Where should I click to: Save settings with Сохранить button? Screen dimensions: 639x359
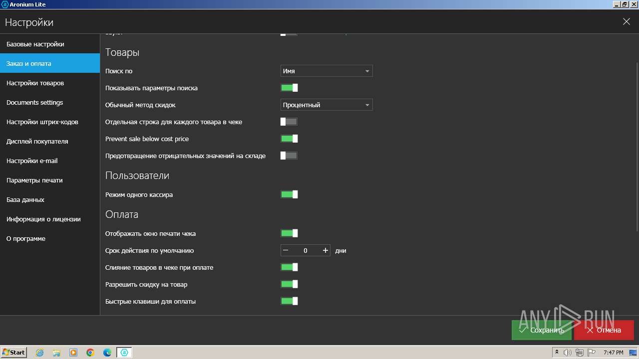tap(541, 330)
